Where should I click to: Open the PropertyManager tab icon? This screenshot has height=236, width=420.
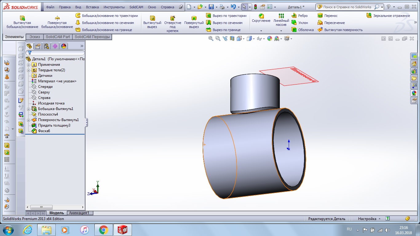38,46
